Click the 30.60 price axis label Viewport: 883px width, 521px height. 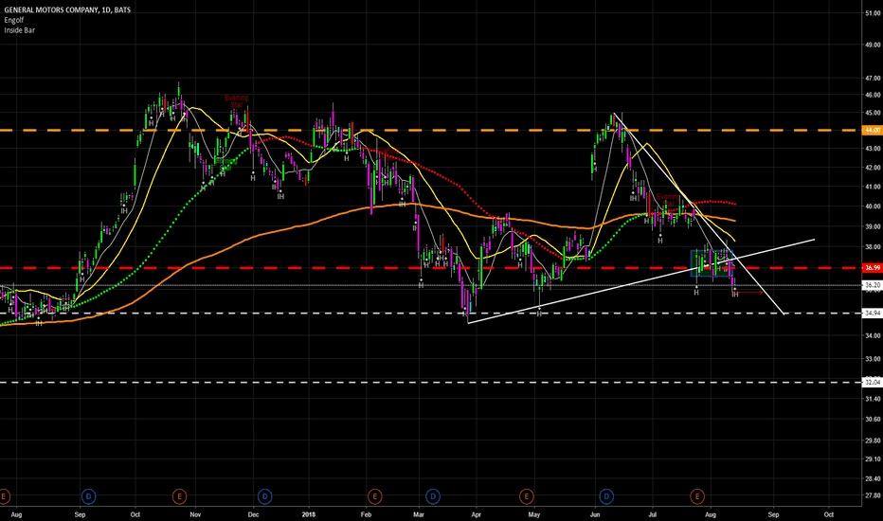click(x=873, y=419)
